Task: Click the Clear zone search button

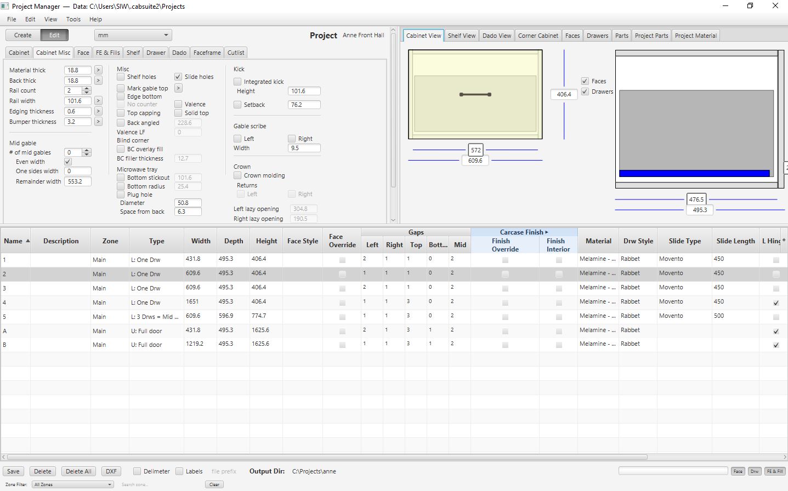Action: (214, 484)
